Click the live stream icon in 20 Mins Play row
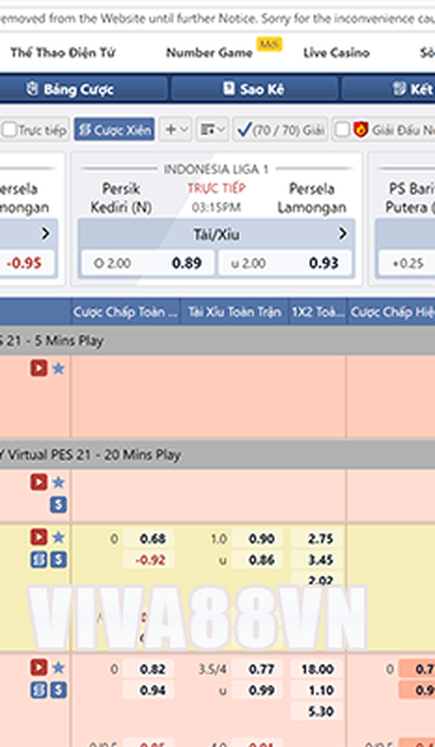Image resolution: width=435 pixels, height=747 pixels. [39, 482]
